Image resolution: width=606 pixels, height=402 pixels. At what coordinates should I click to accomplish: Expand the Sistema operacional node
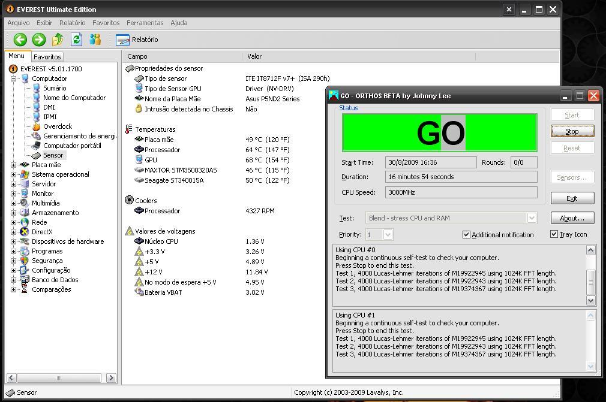pyautogui.click(x=14, y=174)
